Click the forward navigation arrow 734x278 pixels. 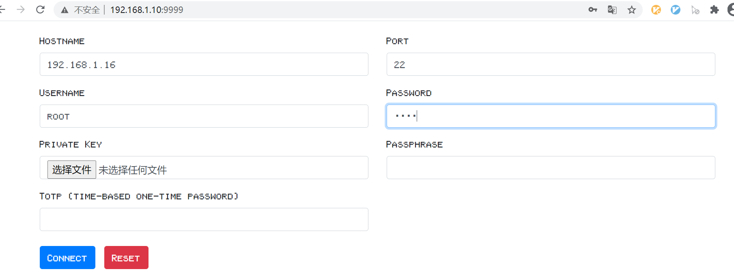[x=21, y=9]
